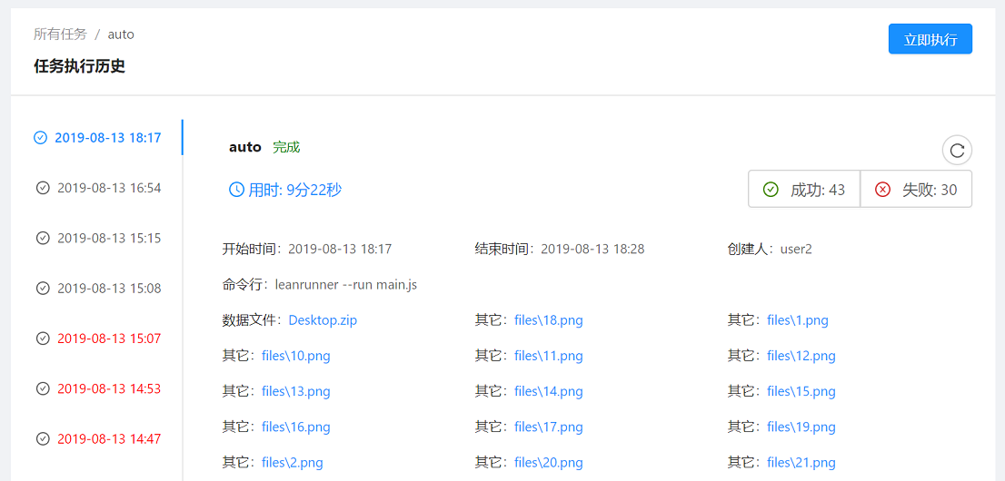Click check icon beside 2019-08-13 14:47
This screenshot has height=481, width=1005.
tap(43, 439)
